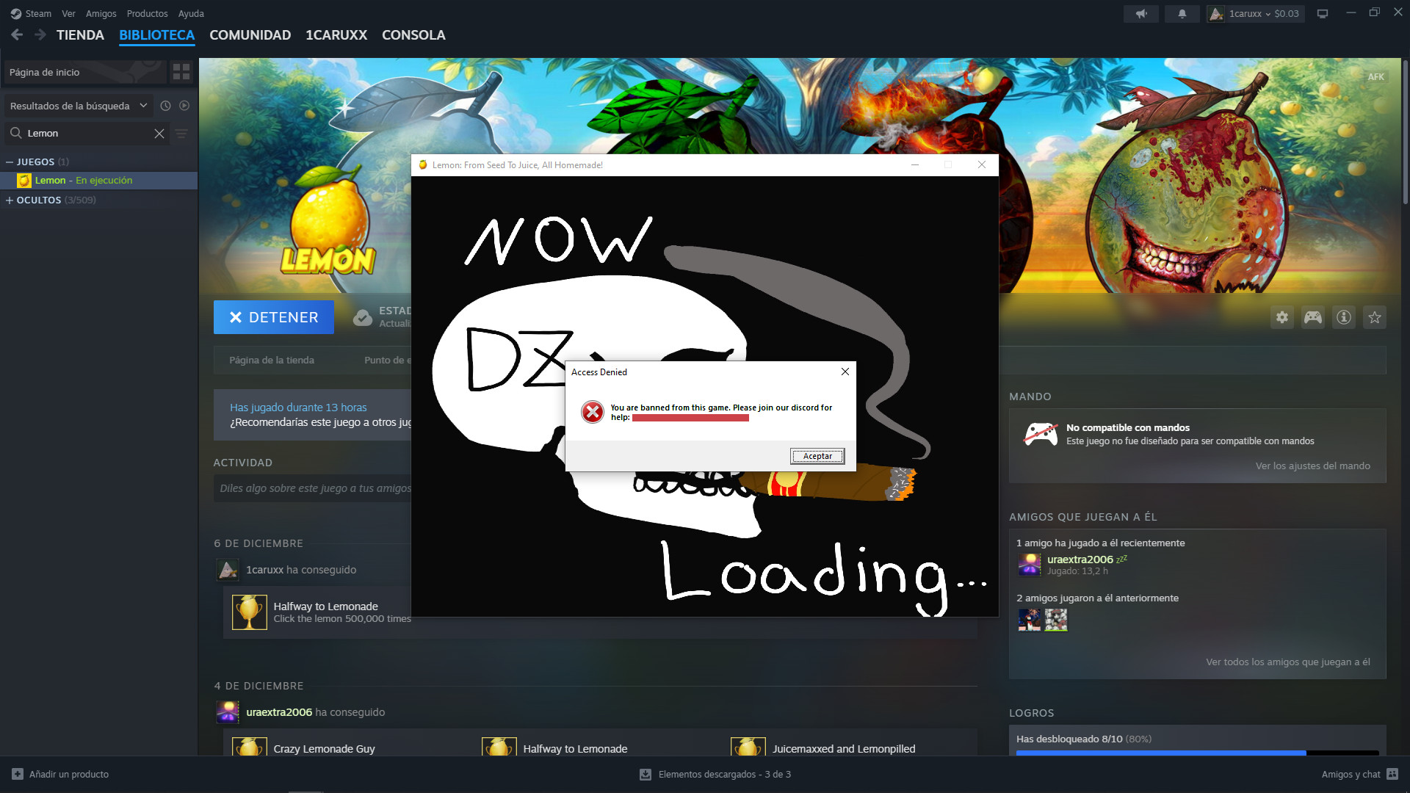Click the achievements progress bar
The image size is (1410, 793).
1197,753
